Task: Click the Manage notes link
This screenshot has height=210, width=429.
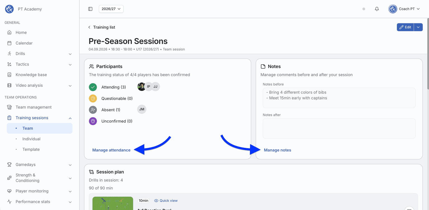Action: 278,150
